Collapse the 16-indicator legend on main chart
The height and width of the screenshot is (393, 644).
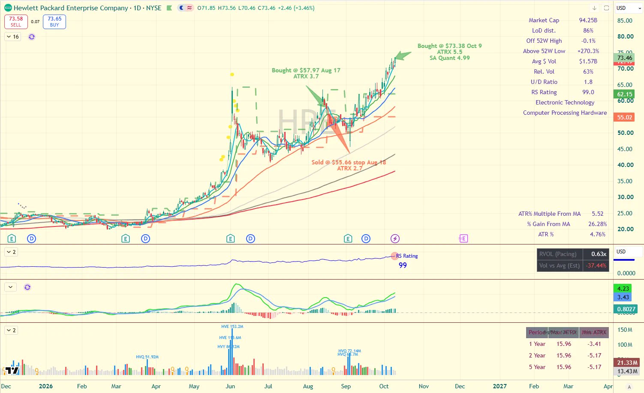click(12, 37)
